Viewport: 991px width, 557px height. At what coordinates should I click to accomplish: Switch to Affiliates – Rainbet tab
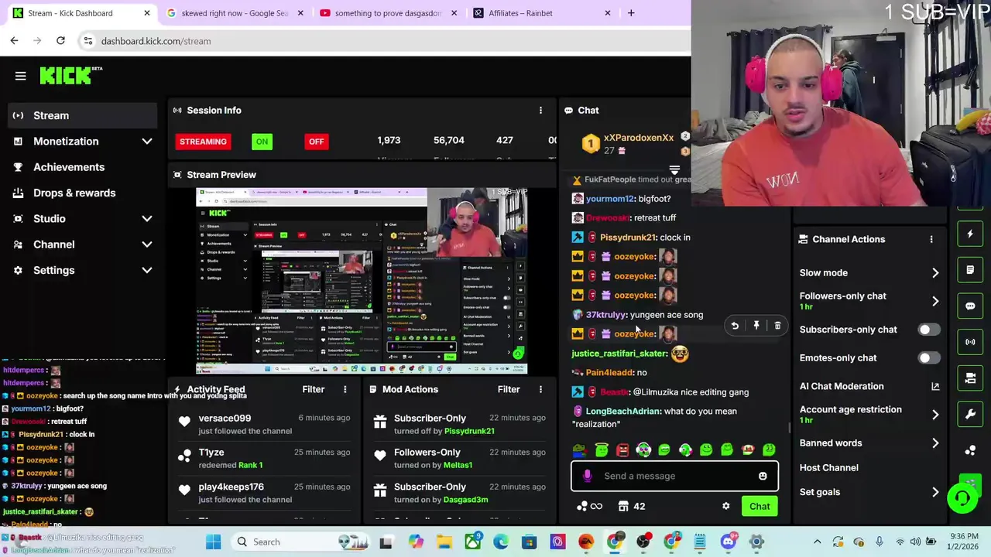543,13
